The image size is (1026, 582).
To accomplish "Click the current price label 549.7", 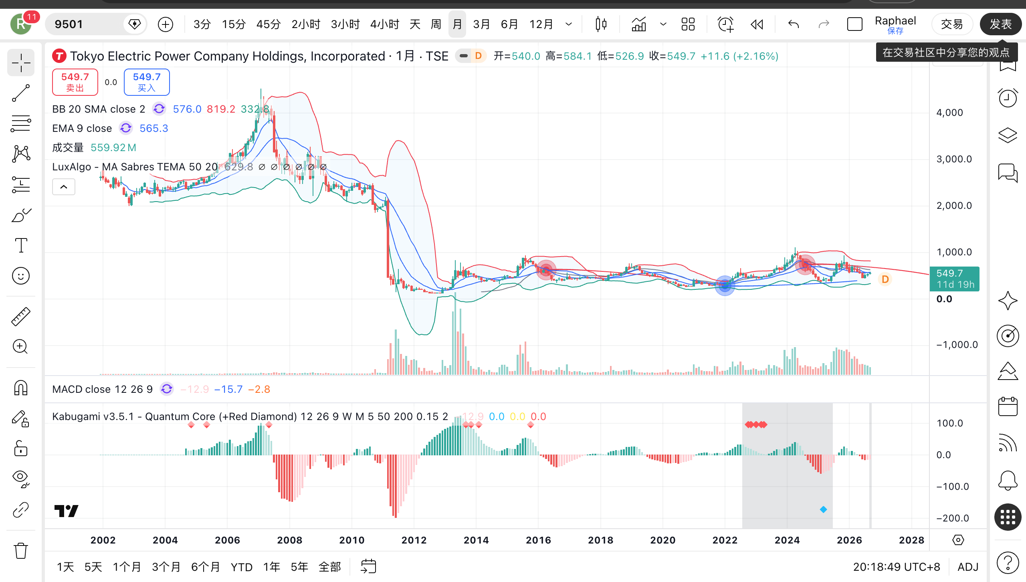I will pyautogui.click(x=954, y=279).
